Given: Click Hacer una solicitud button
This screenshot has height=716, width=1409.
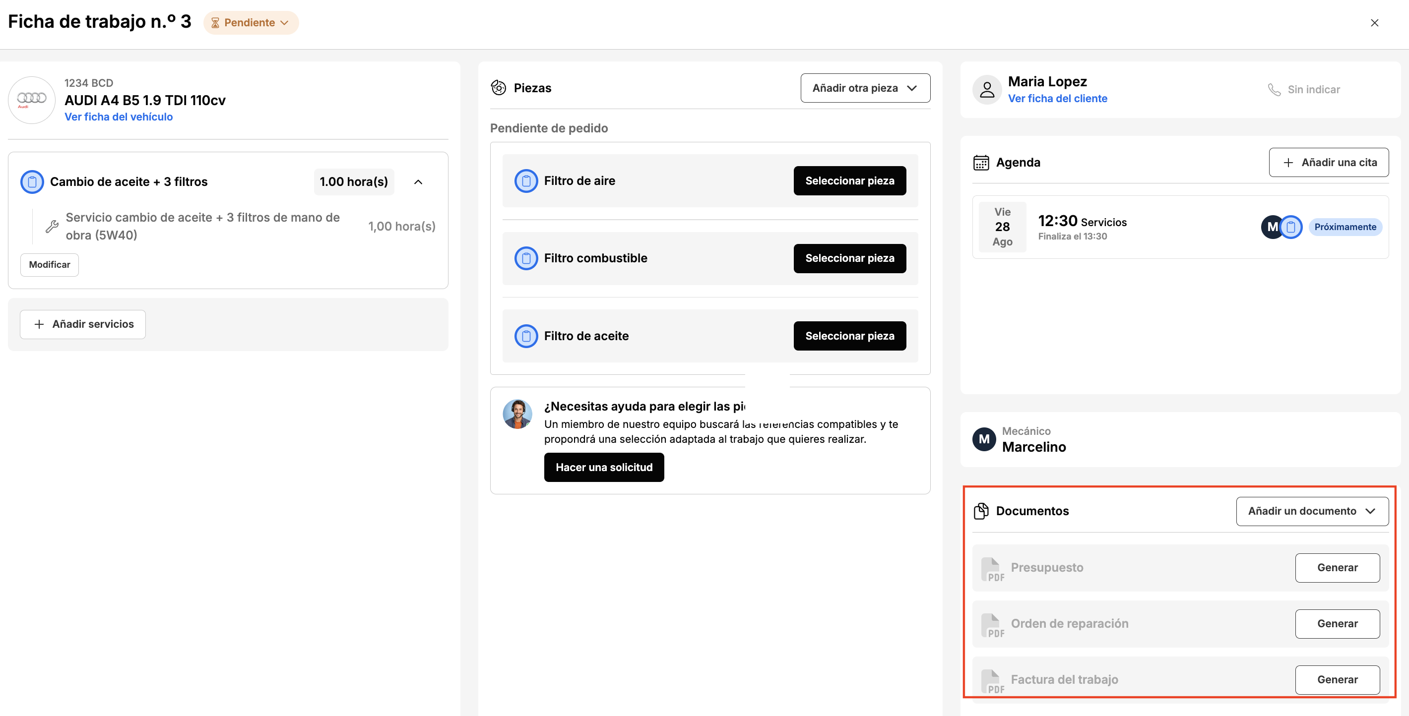Looking at the screenshot, I should click(x=604, y=467).
